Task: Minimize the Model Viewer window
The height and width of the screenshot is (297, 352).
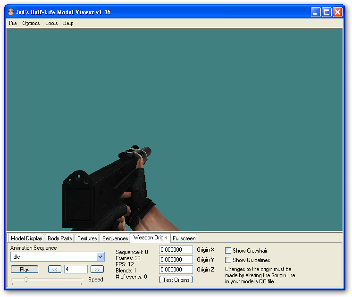Action: 315,12
